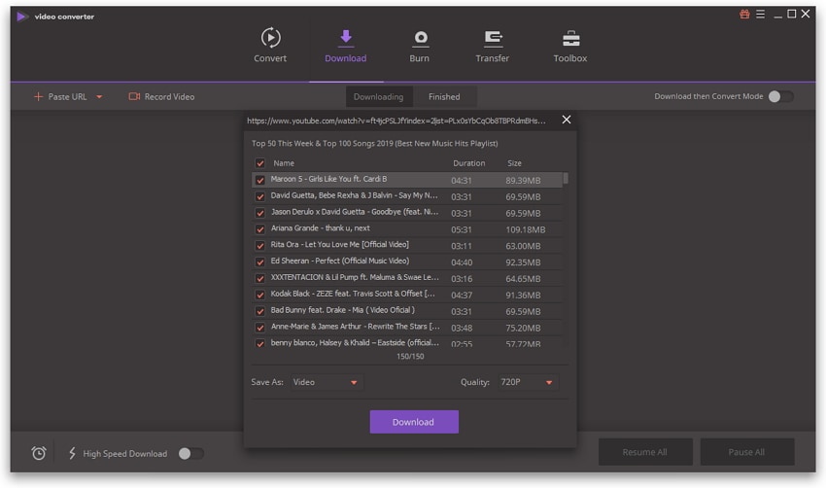Click the Burn tab label
The height and width of the screenshot is (488, 826).
tap(420, 58)
